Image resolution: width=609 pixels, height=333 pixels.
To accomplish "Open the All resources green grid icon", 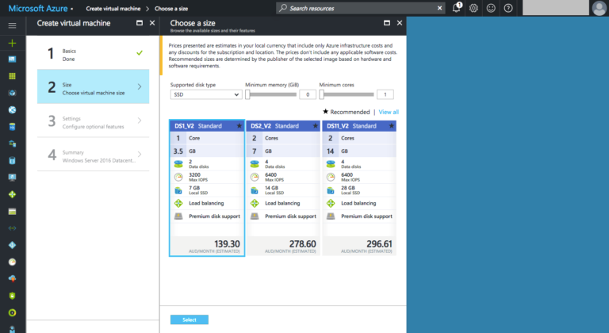I will [12, 76].
